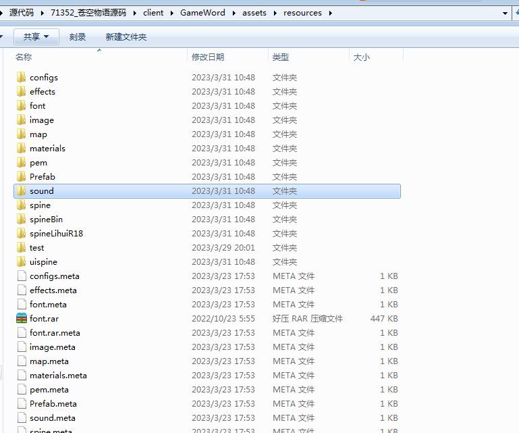Viewport: 519px width, 433px height.
Task: Navigate to the client breadcrumb segment
Action: (x=153, y=13)
